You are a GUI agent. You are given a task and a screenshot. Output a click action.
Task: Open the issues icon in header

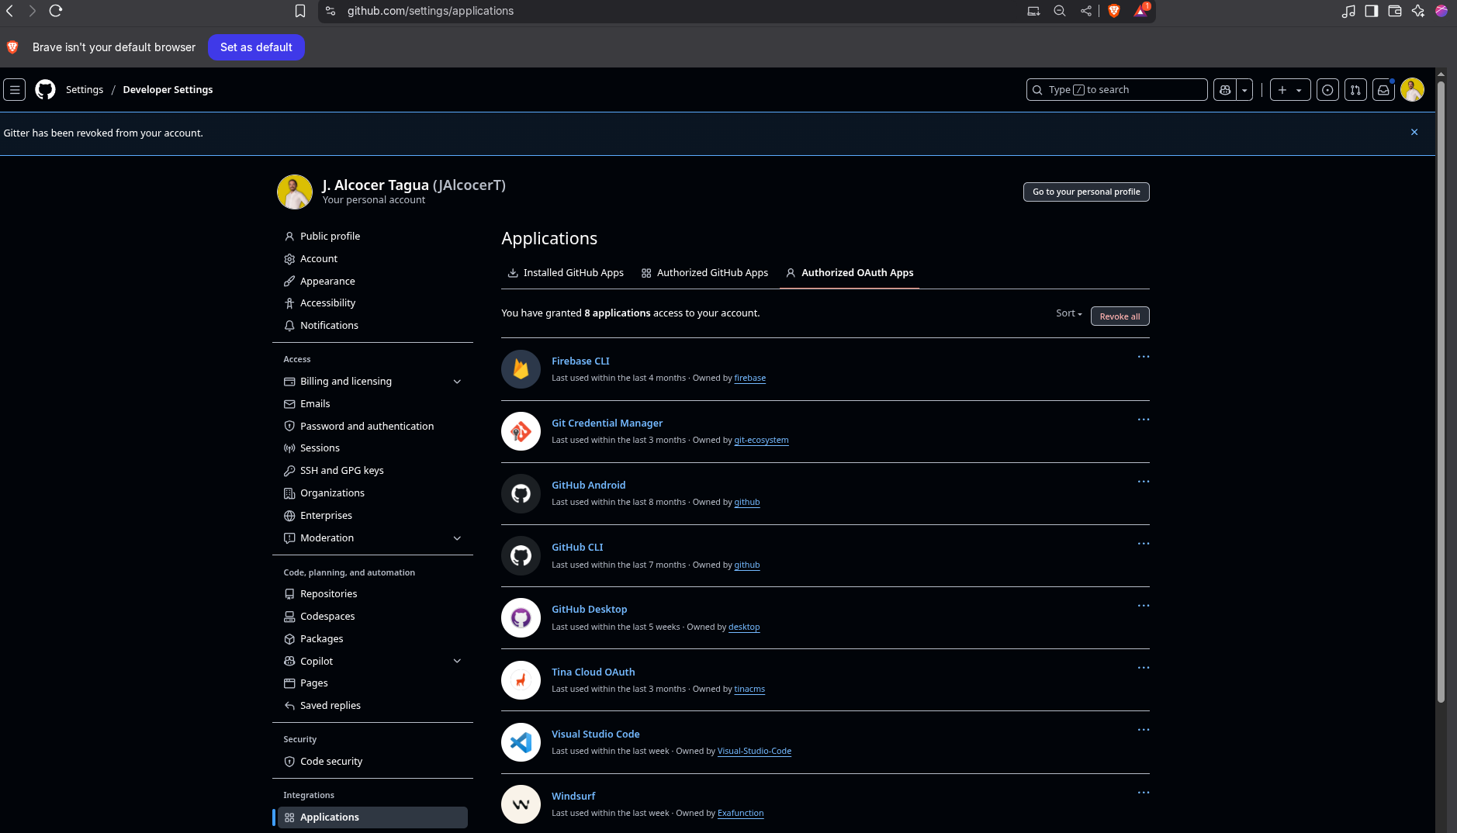coord(1327,90)
